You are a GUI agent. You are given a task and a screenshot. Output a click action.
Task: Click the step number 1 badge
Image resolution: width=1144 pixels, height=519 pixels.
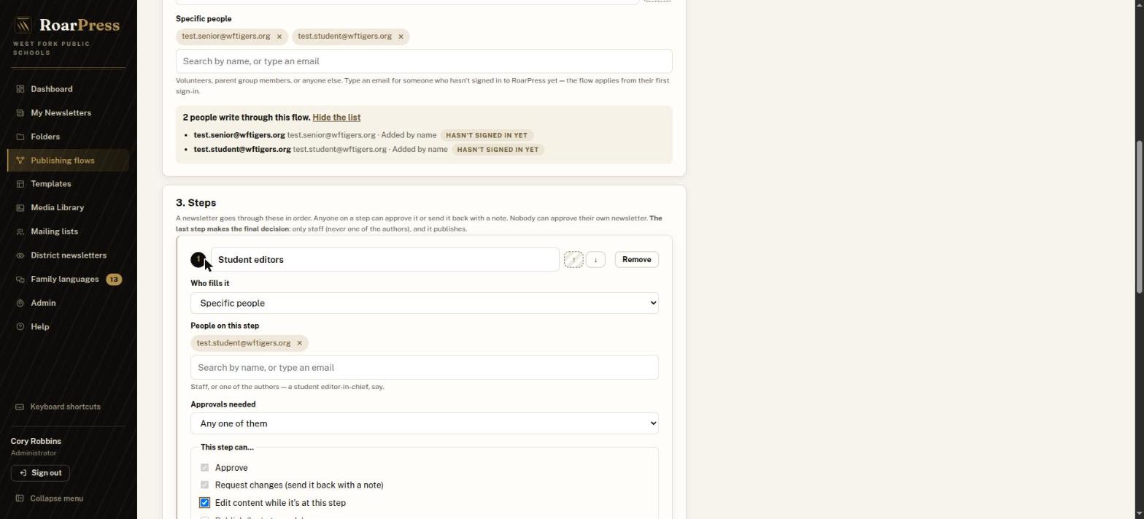tap(198, 260)
